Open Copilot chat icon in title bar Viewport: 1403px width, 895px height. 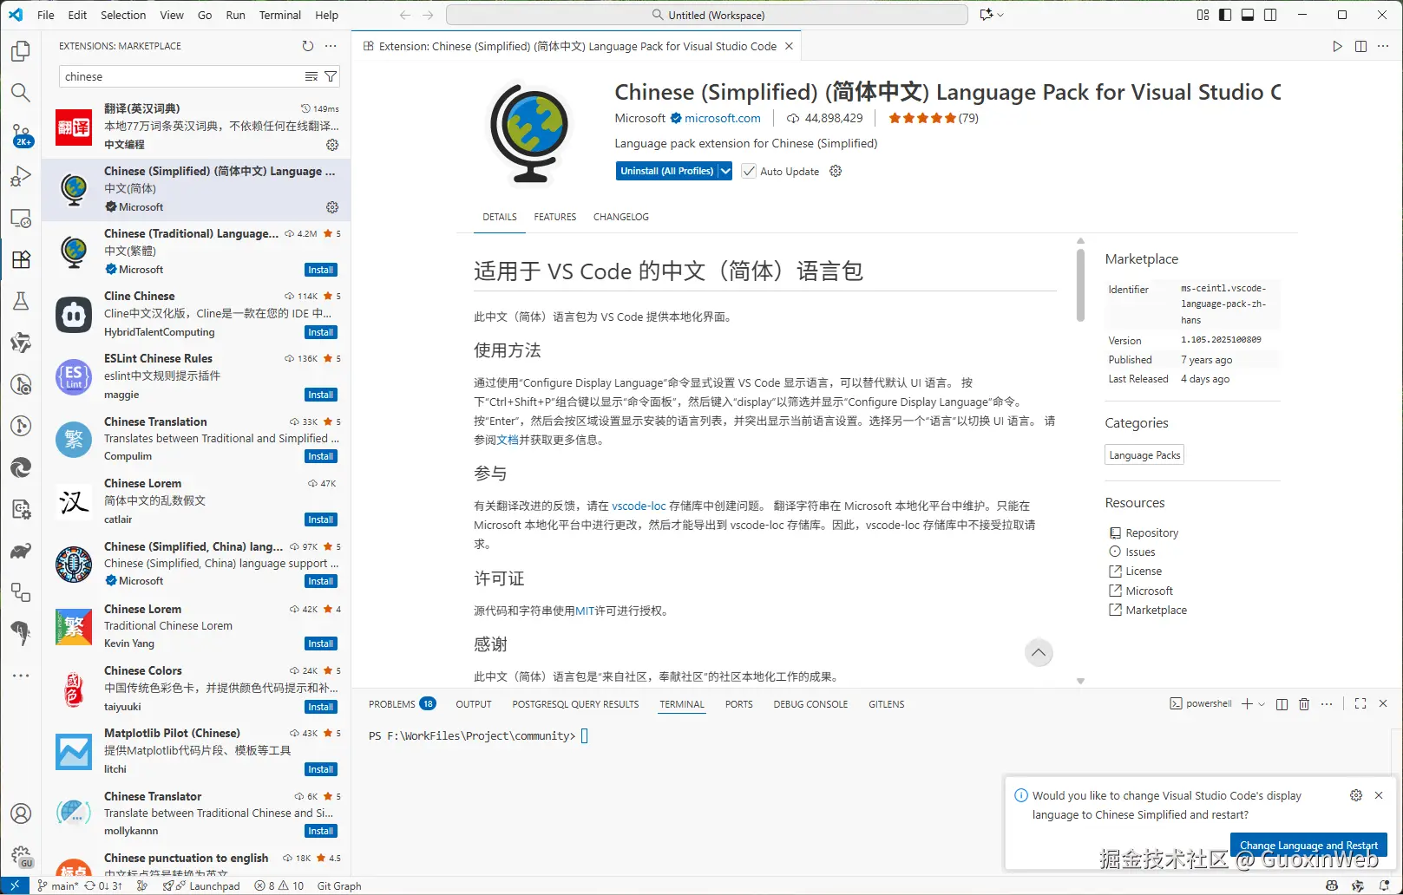pos(986,15)
